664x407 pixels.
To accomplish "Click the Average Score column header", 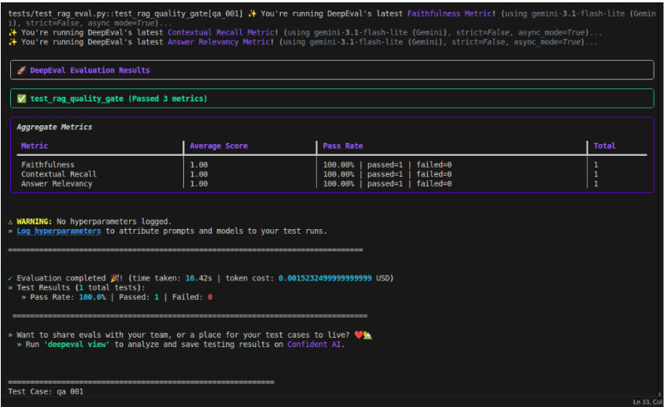I will click(x=219, y=146).
